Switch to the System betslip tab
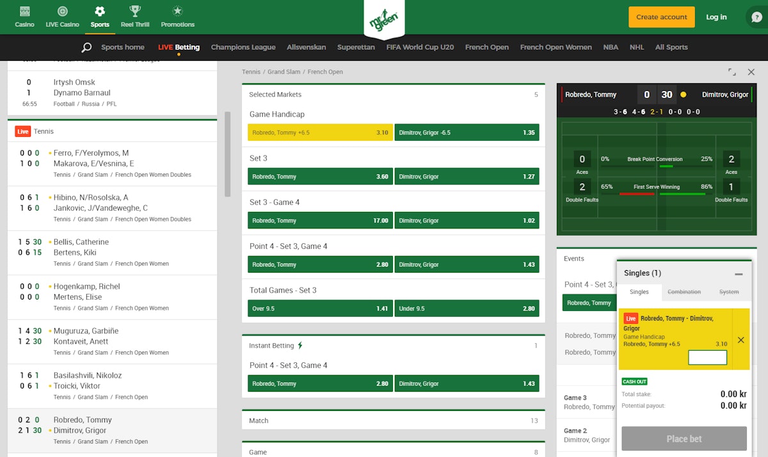Screen dimensions: 768x457 point(729,292)
